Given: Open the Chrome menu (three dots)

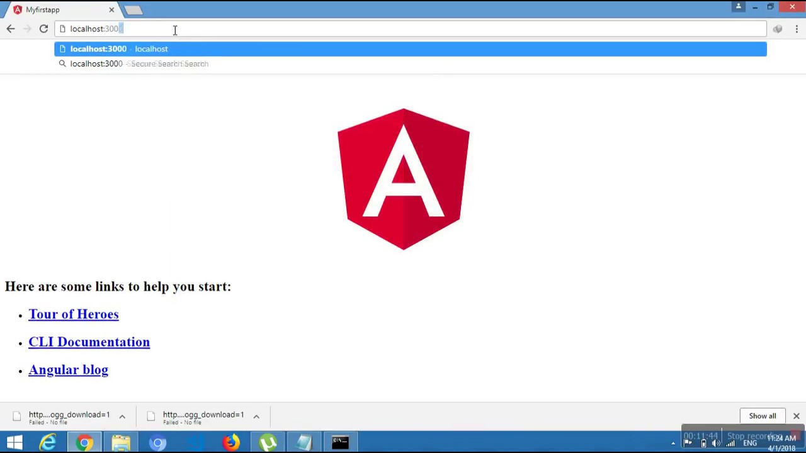Looking at the screenshot, I should pos(797,29).
